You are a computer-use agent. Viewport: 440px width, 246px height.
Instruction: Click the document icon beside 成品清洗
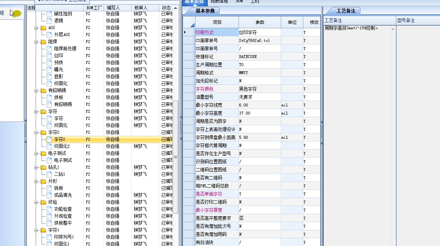pos(49,195)
